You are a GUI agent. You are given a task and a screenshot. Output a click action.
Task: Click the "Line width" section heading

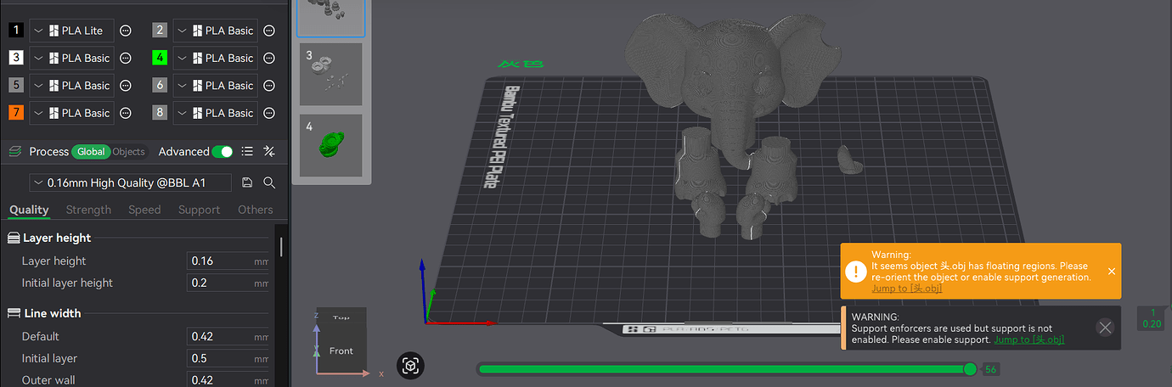(53, 313)
